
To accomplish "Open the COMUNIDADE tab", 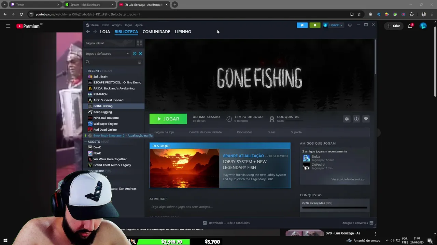I will (156, 32).
